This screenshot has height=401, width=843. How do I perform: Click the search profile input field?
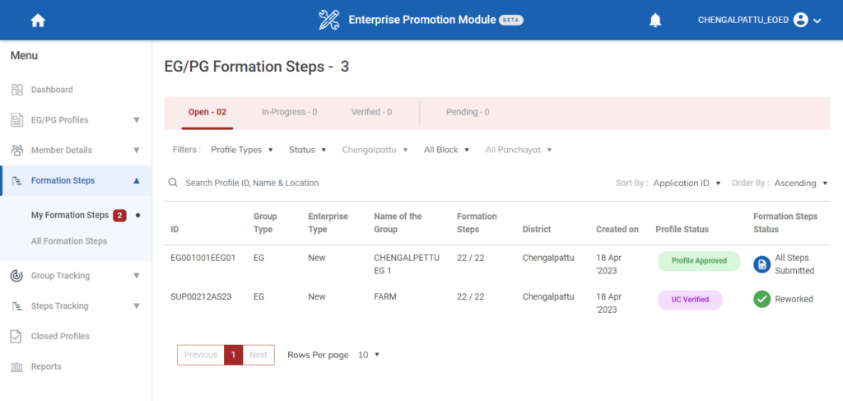click(x=329, y=183)
